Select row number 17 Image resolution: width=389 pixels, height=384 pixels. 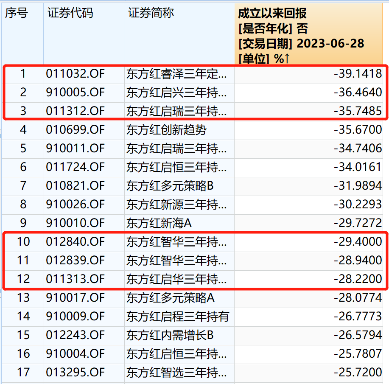click(23, 373)
